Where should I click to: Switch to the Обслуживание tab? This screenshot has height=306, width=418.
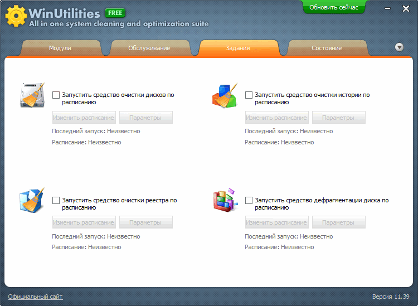[149, 48]
